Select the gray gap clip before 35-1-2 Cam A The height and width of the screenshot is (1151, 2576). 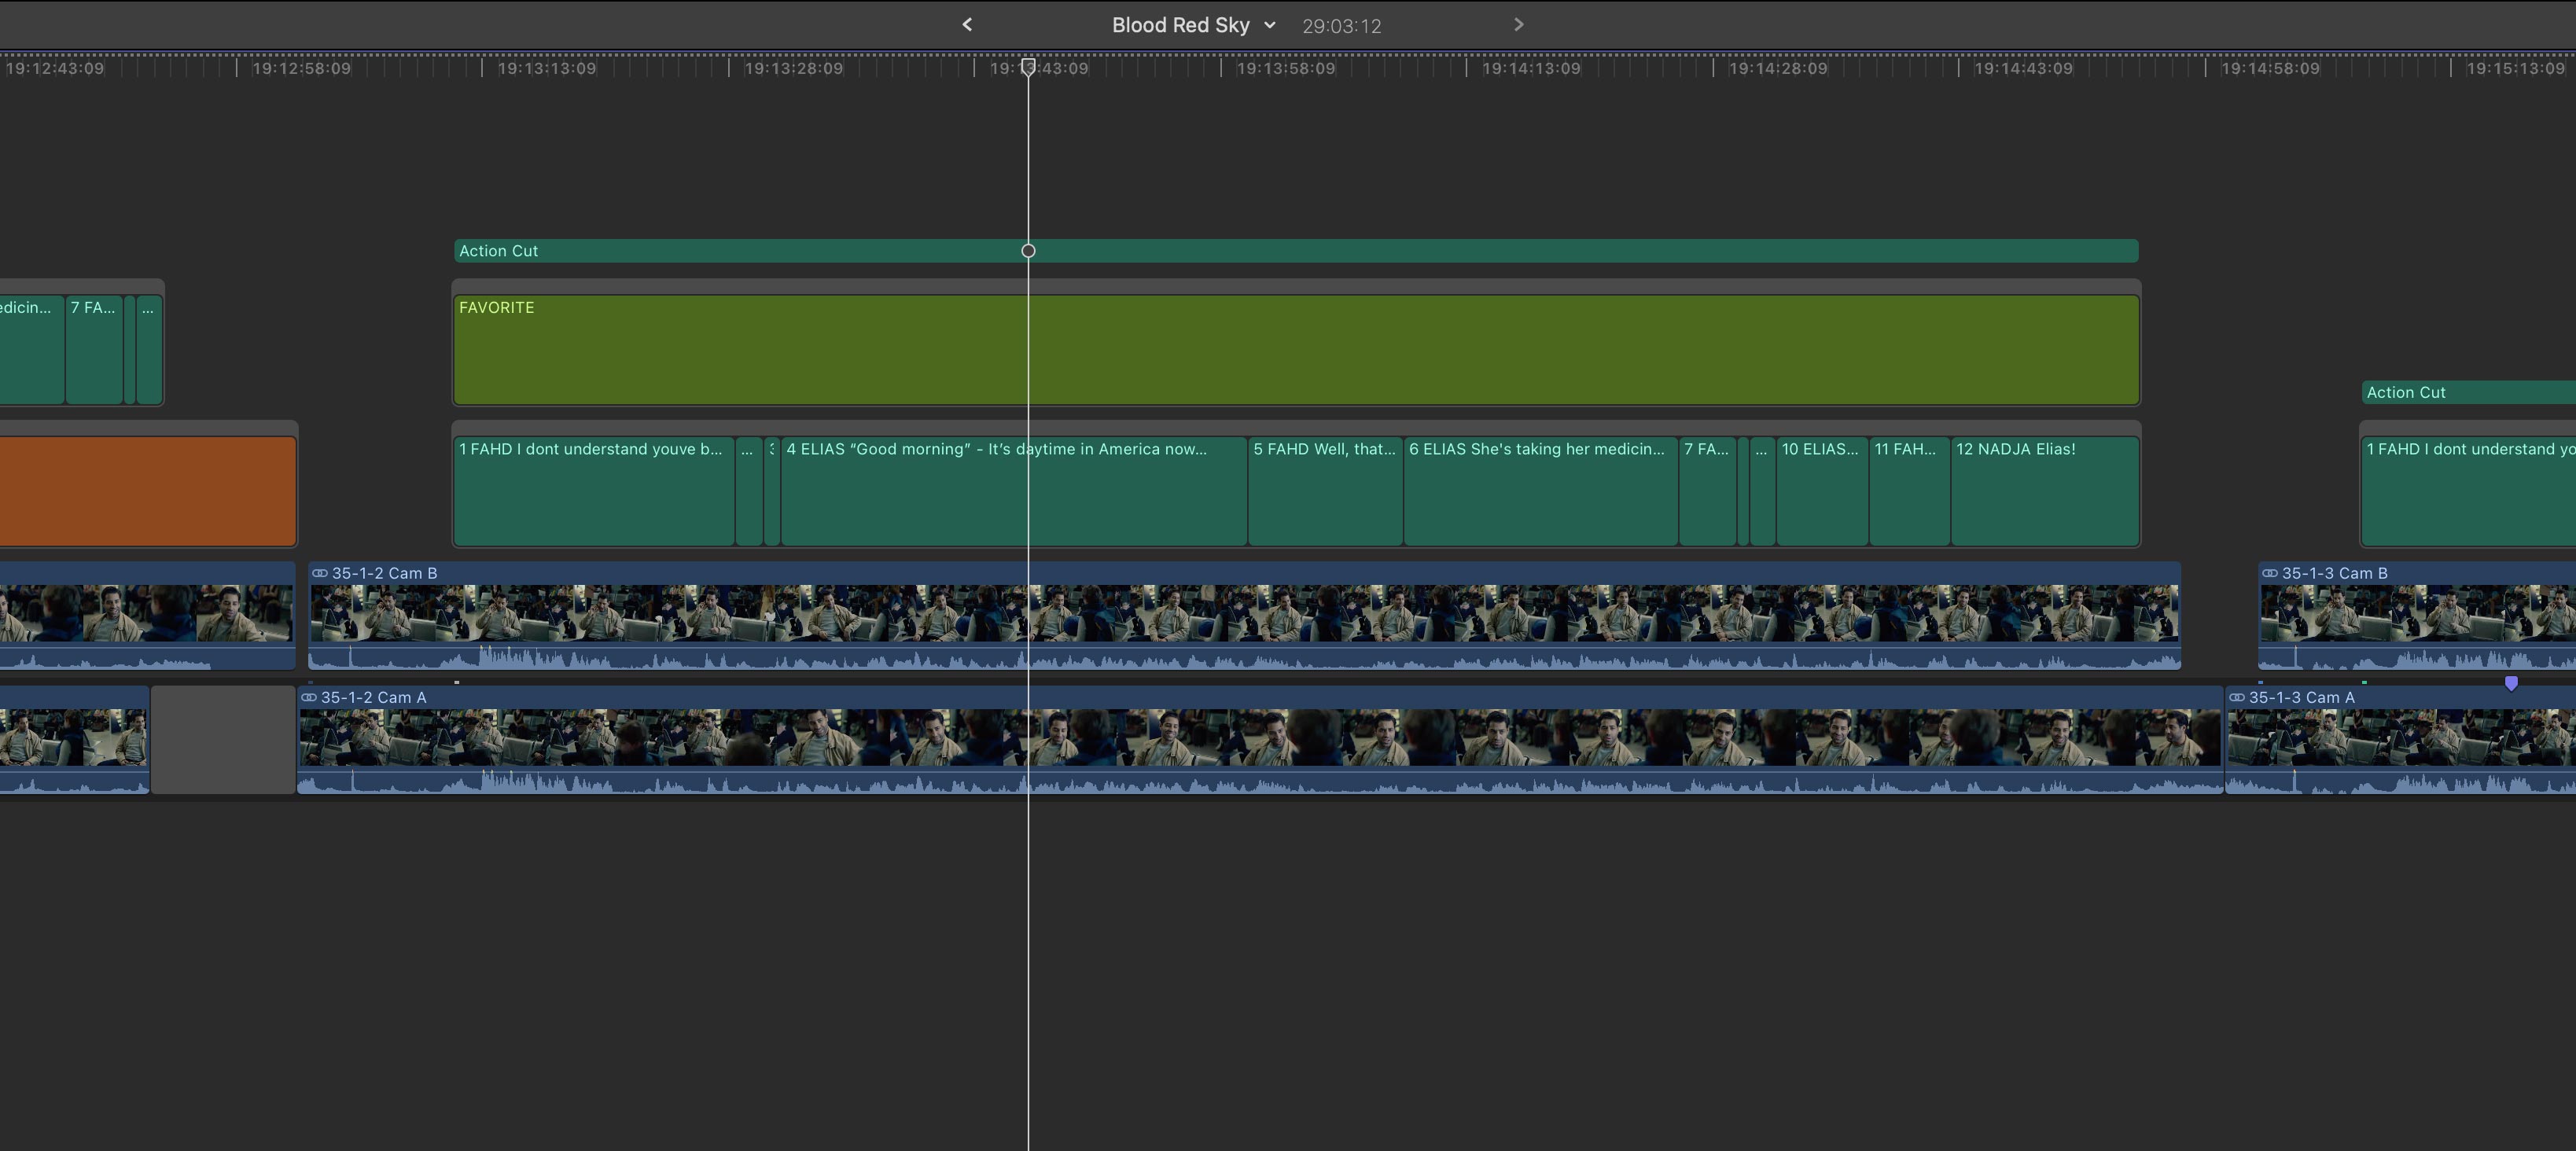point(223,740)
